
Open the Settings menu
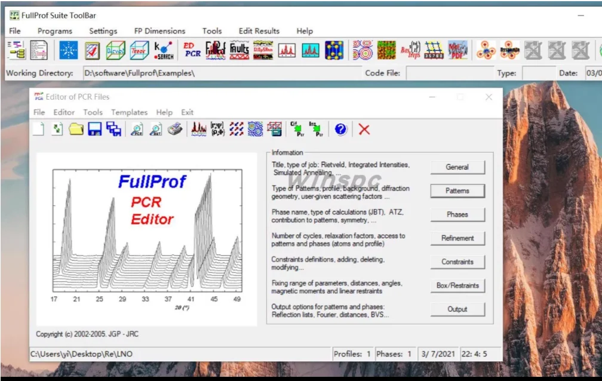[103, 30]
